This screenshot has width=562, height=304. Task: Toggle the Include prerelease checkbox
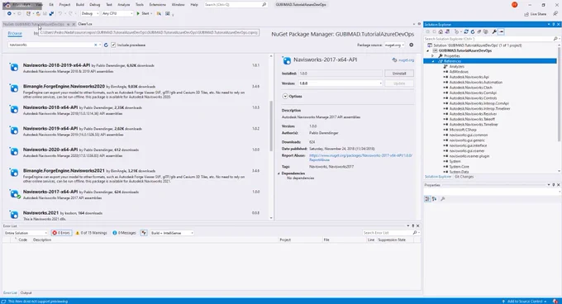[x=113, y=45]
